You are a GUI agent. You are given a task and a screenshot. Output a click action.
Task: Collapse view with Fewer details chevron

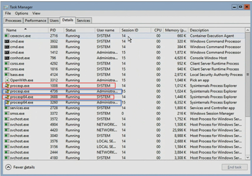tap(8, 167)
